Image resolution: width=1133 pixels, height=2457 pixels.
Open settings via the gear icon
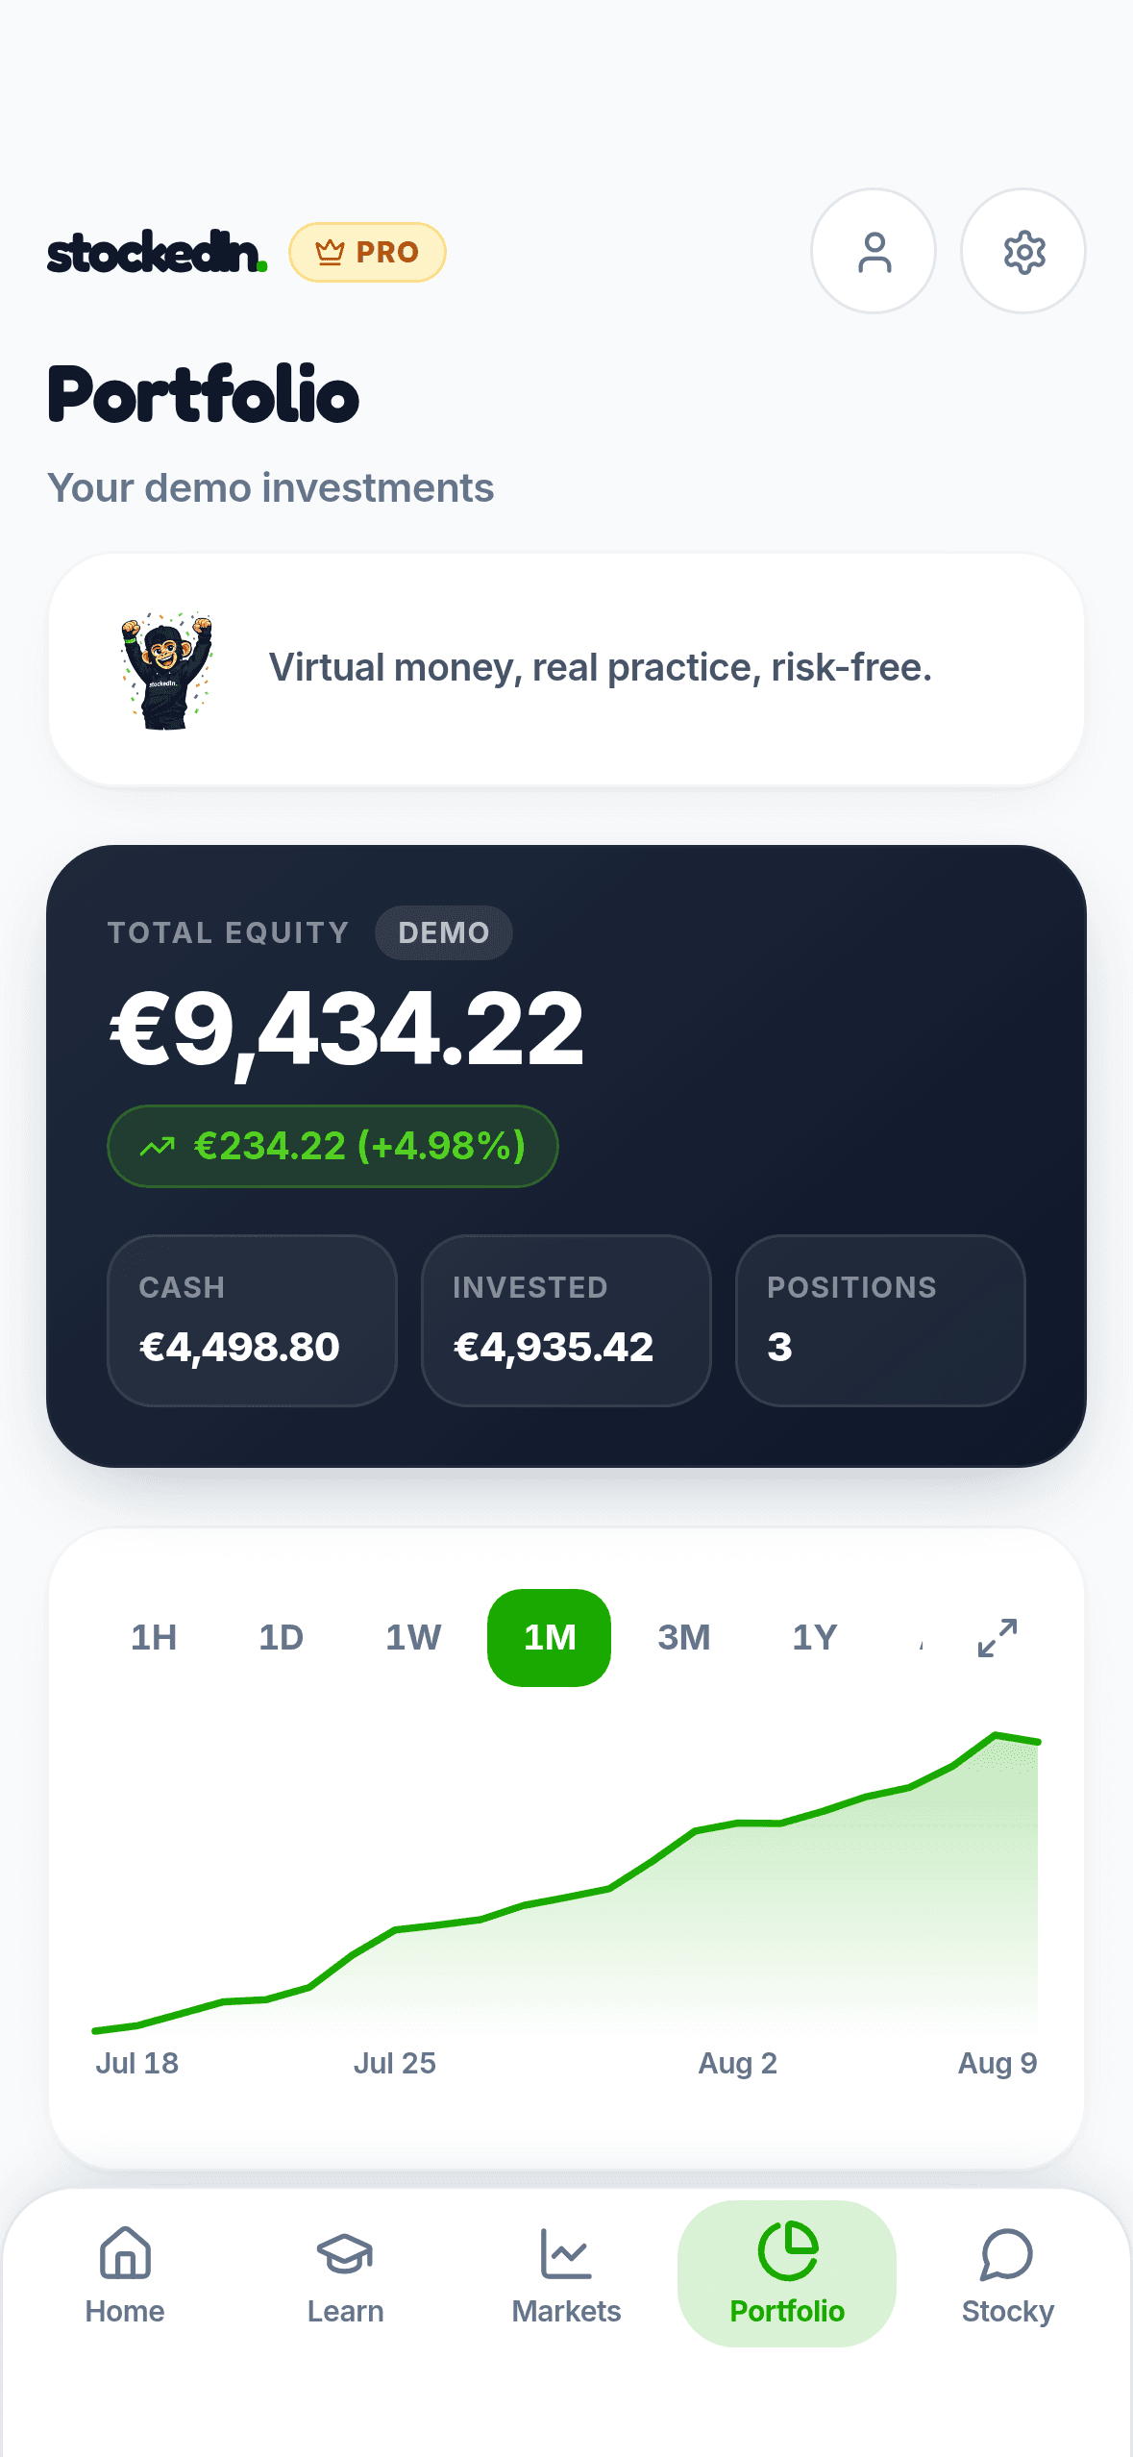1023,251
